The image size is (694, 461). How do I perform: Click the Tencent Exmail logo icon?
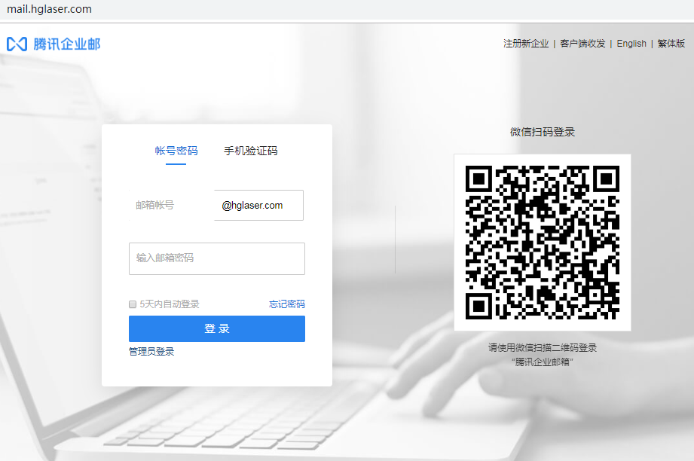(x=17, y=44)
